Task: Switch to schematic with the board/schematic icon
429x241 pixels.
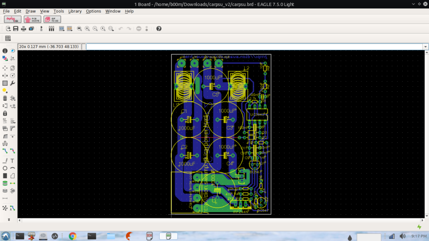Action: pyautogui.click(x=41, y=29)
